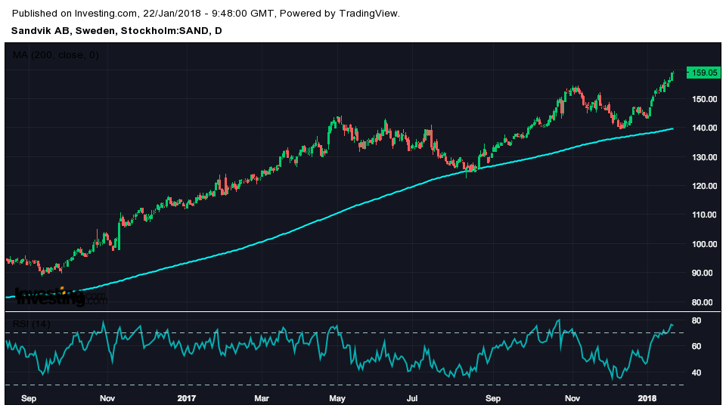Click the Sep label at left of time axis
This screenshot has width=726, height=408.
29,398
